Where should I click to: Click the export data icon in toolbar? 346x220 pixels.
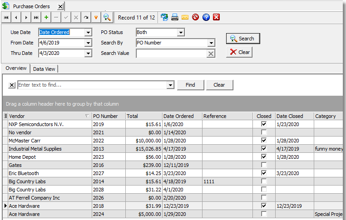tap(164, 17)
